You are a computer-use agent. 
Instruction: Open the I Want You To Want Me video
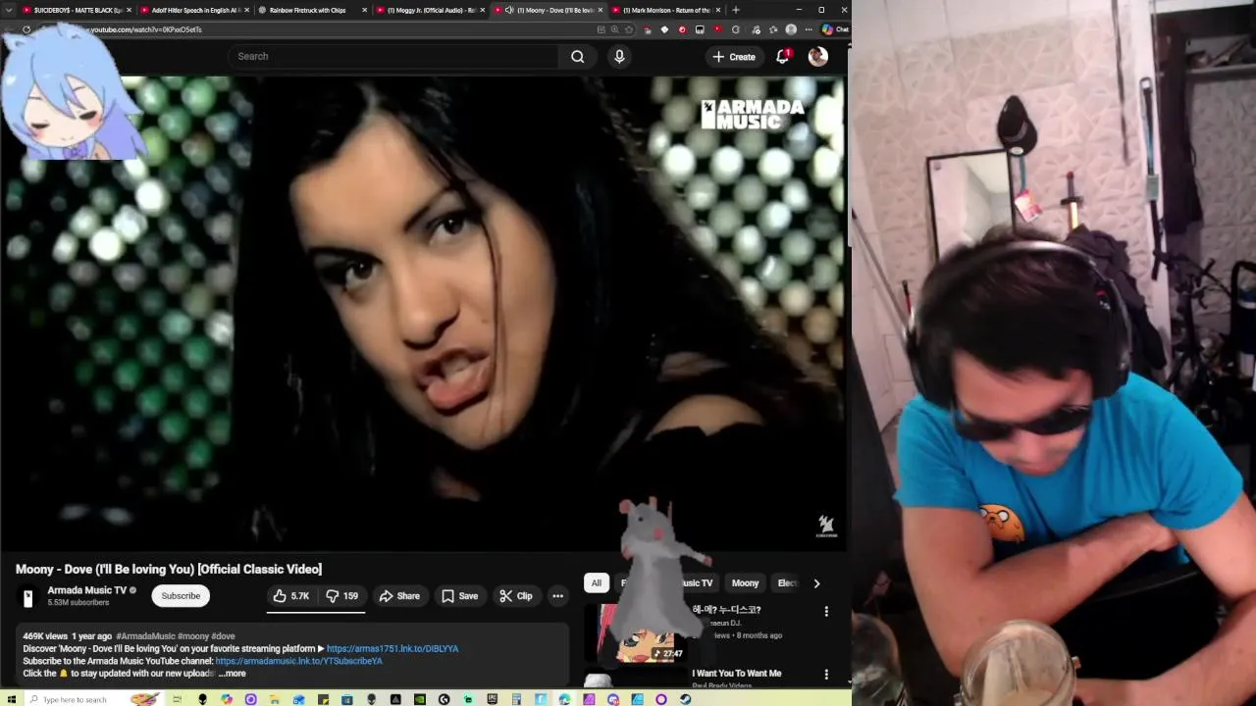(x=737, y=674)
